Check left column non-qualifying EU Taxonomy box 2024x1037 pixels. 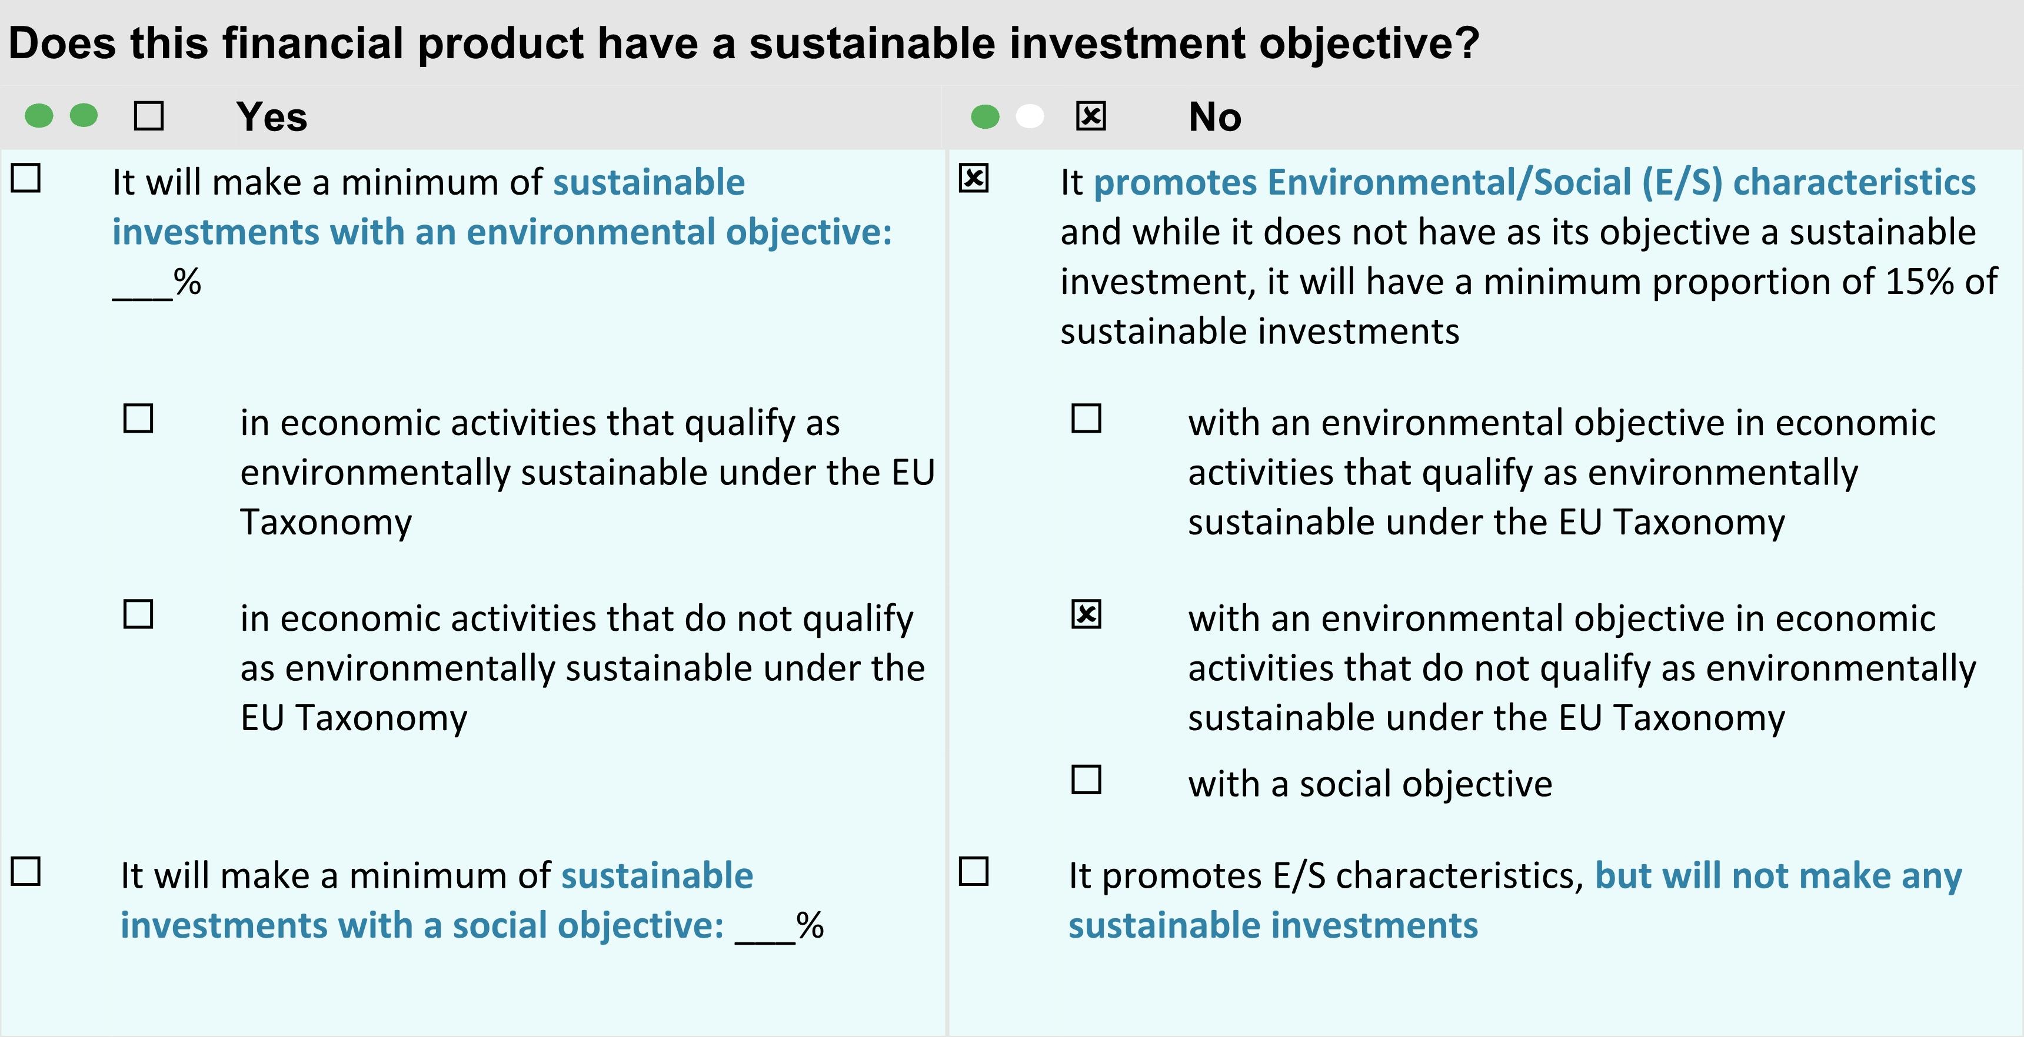click(x=138, y=614)
